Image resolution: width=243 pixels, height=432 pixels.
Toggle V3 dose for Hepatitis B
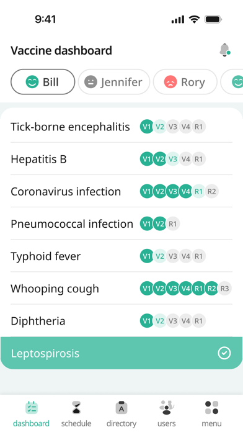click(172, 159)
